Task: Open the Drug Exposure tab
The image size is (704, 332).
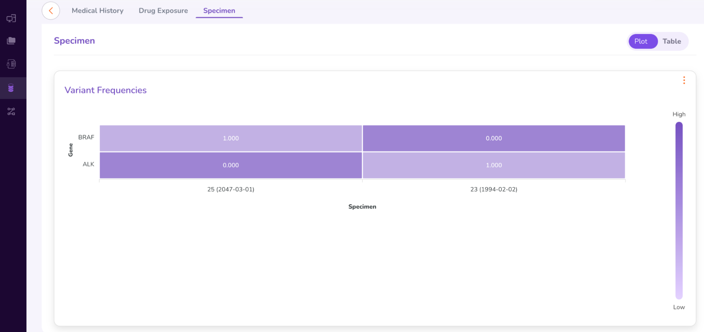Action: click(163, 11)
